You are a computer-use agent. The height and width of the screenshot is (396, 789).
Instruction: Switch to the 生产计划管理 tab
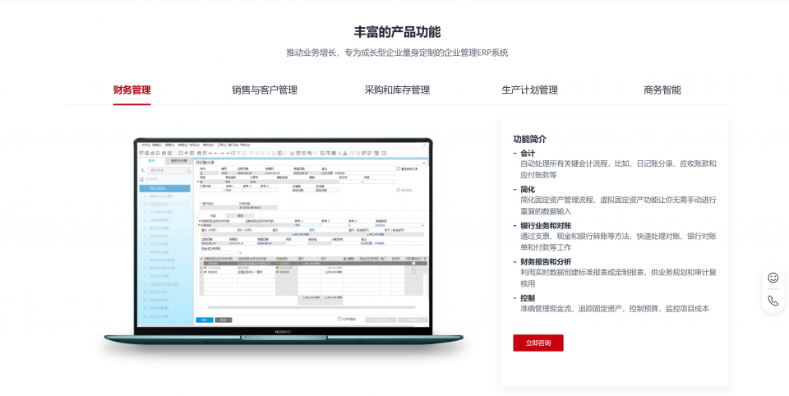(530, 90)
